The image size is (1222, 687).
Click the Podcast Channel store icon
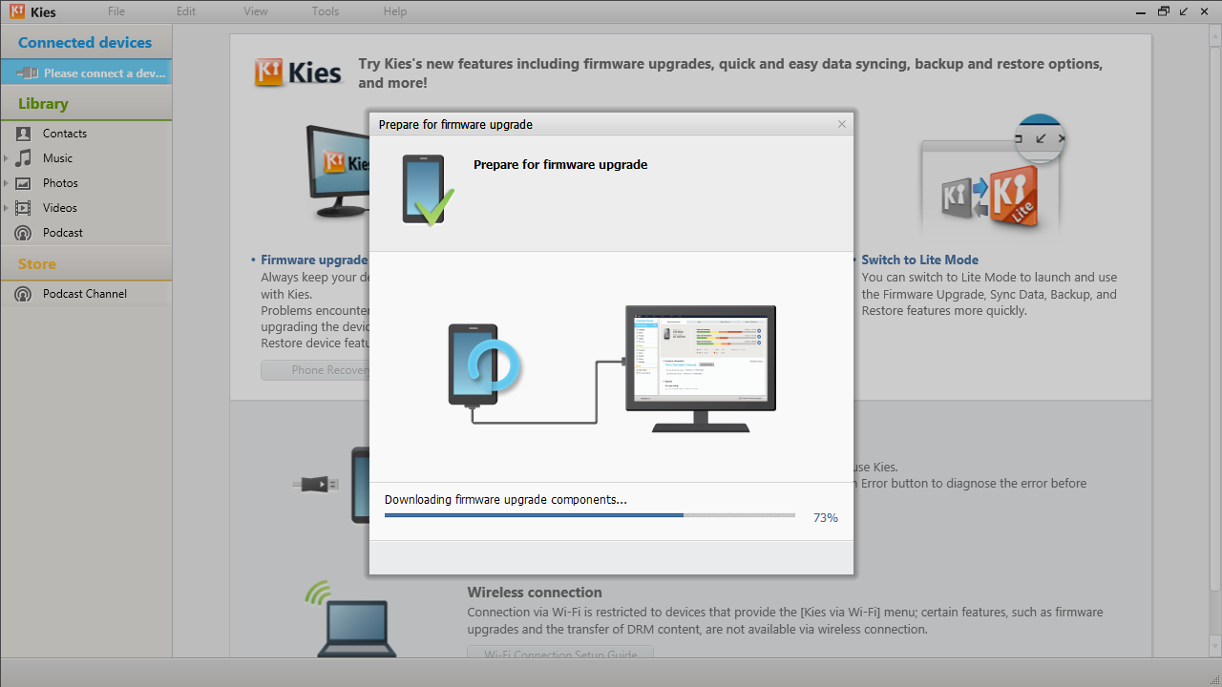pos(23,294)
